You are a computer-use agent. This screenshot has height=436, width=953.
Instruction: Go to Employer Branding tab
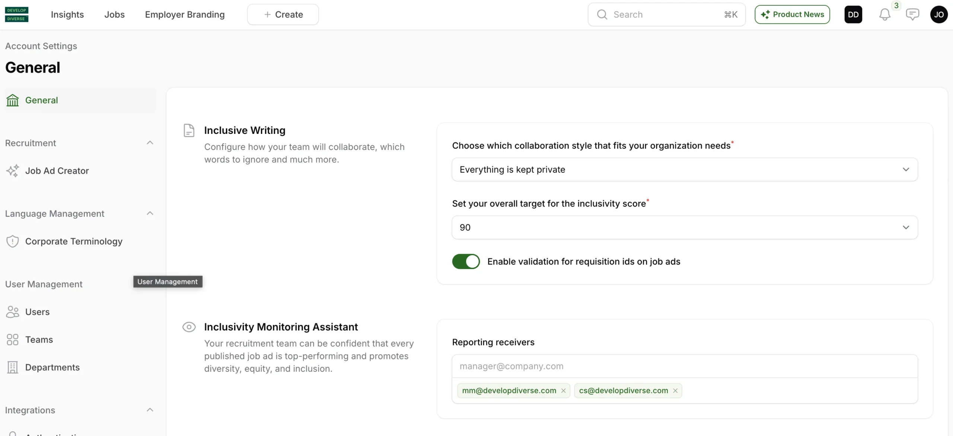pos(185,15)
